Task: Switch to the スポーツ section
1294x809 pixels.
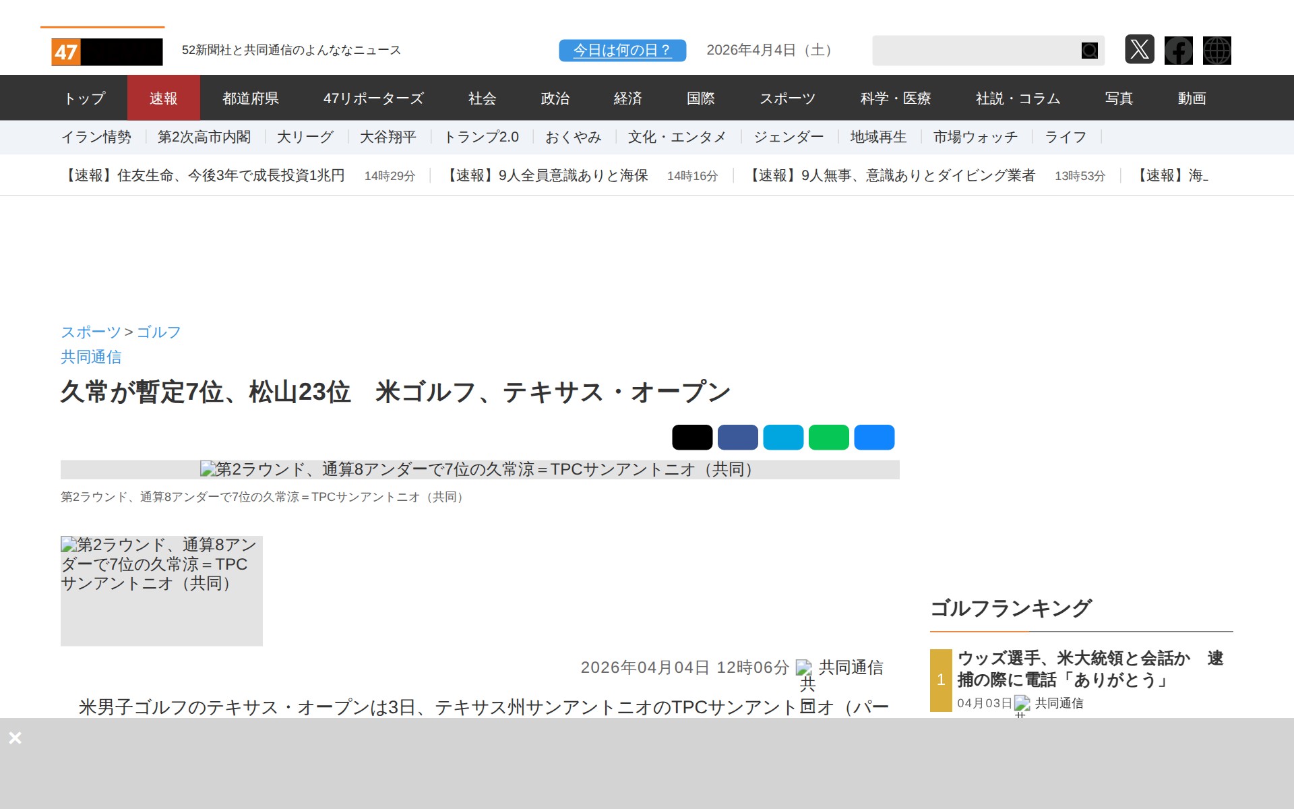Action: pyautogui.click(x=788, y=98)
